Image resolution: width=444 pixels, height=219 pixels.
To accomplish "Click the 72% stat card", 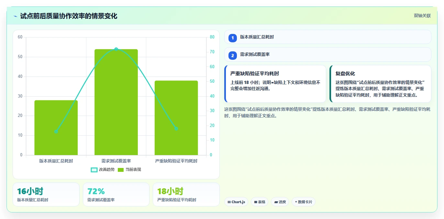I will pyautogui.click(x=116, y=194).
